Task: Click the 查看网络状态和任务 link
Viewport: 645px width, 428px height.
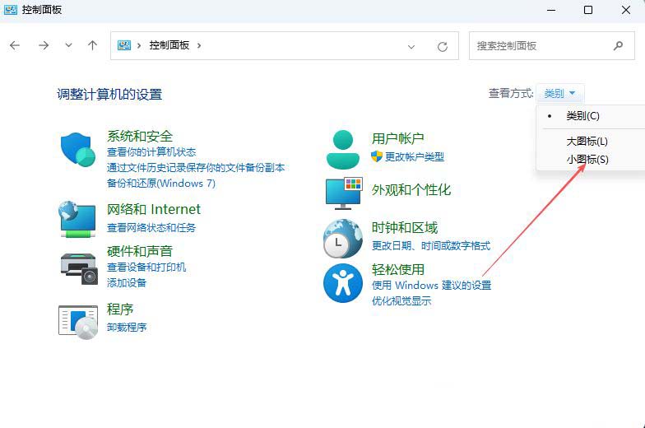Action: tap(151, 227)
